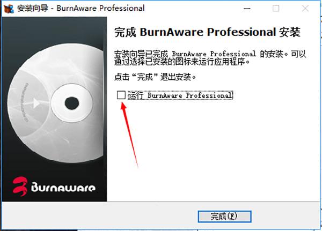The height and width of the screenshot is (231, 322).
Task: Click the white Burnaware wordmark text
Action: point(63,187)
